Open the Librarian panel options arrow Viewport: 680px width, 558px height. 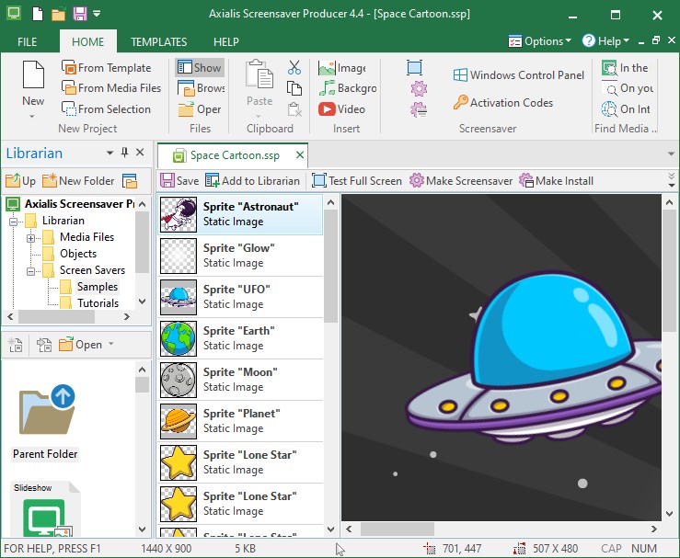[x=109, y=153]
